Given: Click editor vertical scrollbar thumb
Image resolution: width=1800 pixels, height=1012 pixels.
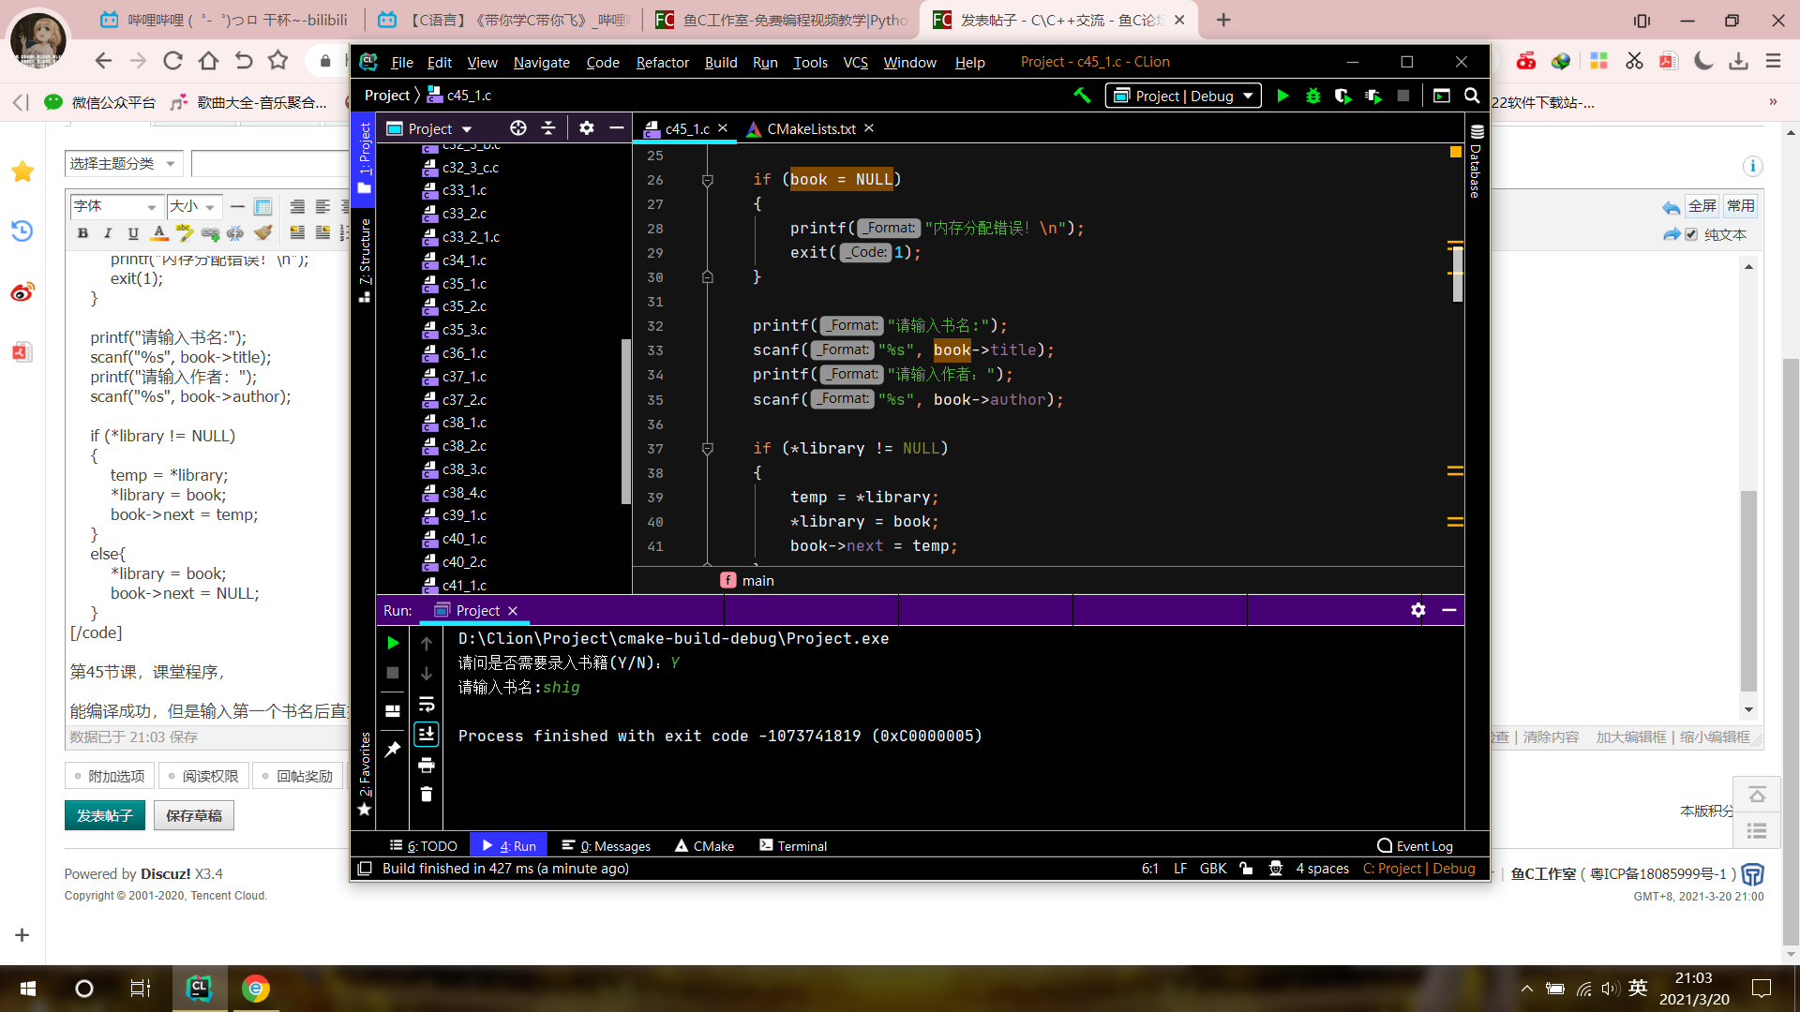Looking at the screenshot, I should (x=1458, y=273).
